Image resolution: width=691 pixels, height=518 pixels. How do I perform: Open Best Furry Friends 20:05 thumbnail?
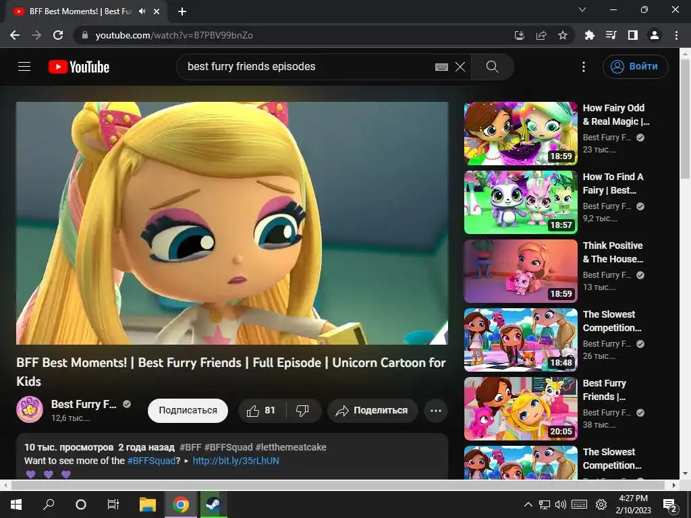(x=520, y=409)
